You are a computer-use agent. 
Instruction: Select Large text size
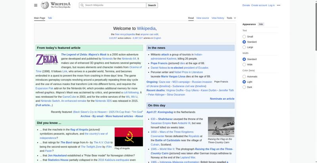point(244,47)
